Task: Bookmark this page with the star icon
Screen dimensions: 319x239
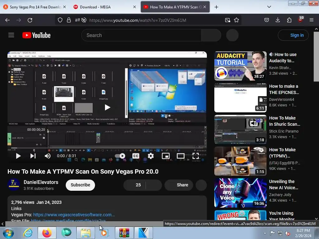Action: [236, 20]
